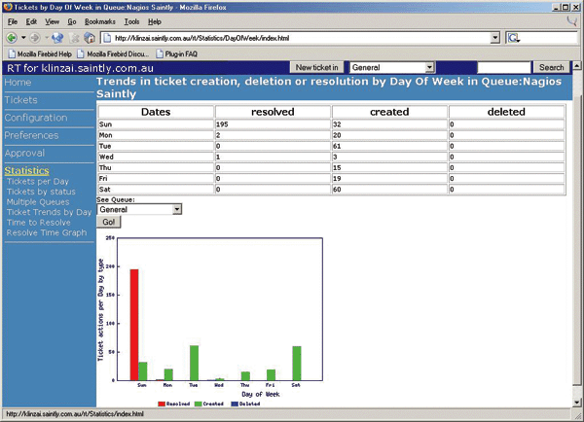Open the Resolve Time Graph link
This screenshot has height=422, width=584.
[46, 232]
